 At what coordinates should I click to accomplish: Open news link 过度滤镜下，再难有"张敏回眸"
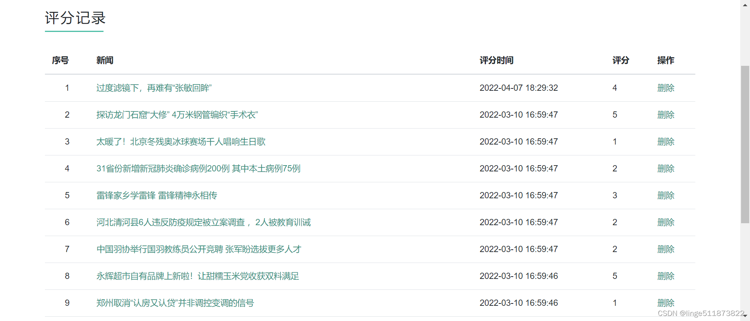coord(154,88)
